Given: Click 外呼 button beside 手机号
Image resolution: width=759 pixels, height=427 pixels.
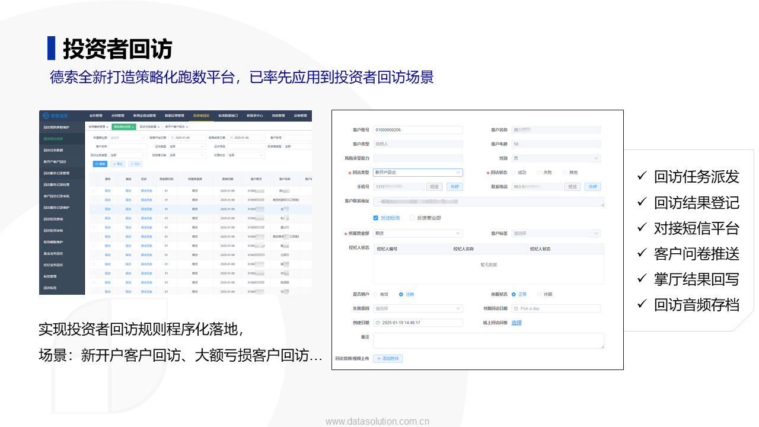Looking at the screenshot, I should click(454, 187).
